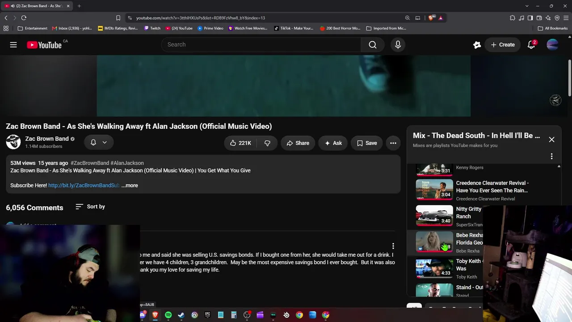This screenshot has height=322, width=572.
Task: Open Spotify from the taskbar
Action: [x=168, y=315]
